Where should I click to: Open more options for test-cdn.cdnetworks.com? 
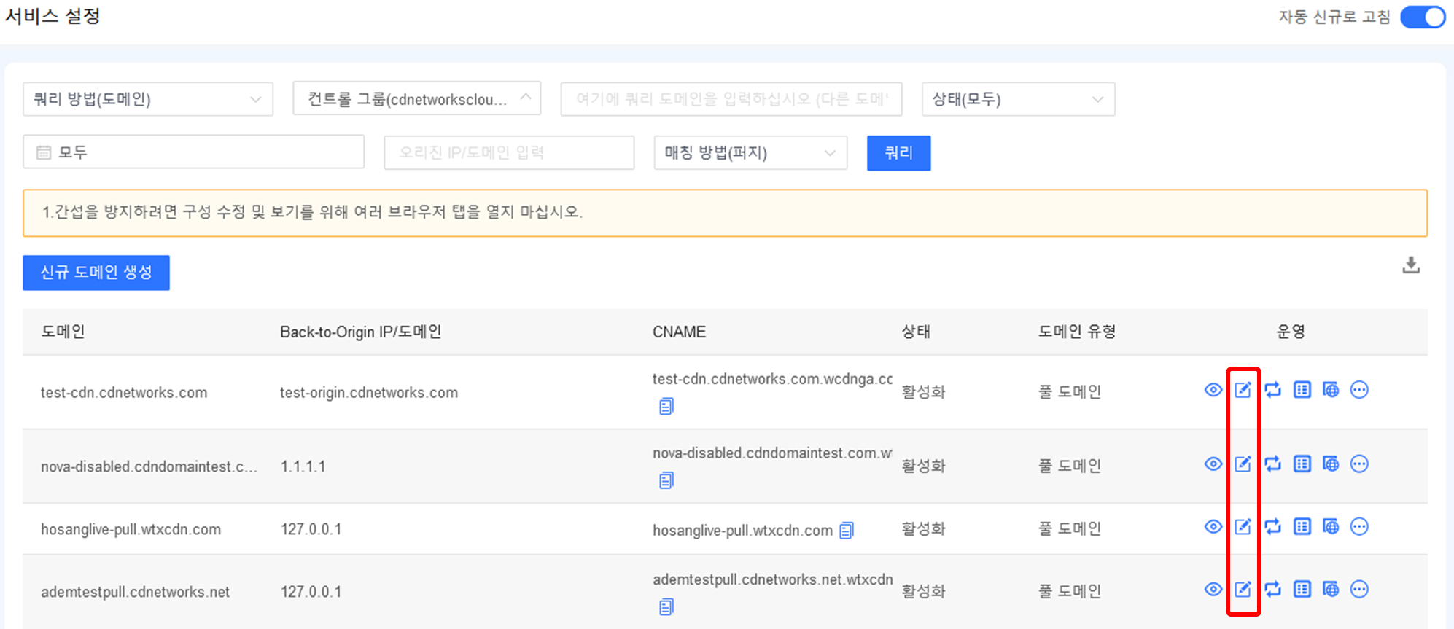[1359, 390]
